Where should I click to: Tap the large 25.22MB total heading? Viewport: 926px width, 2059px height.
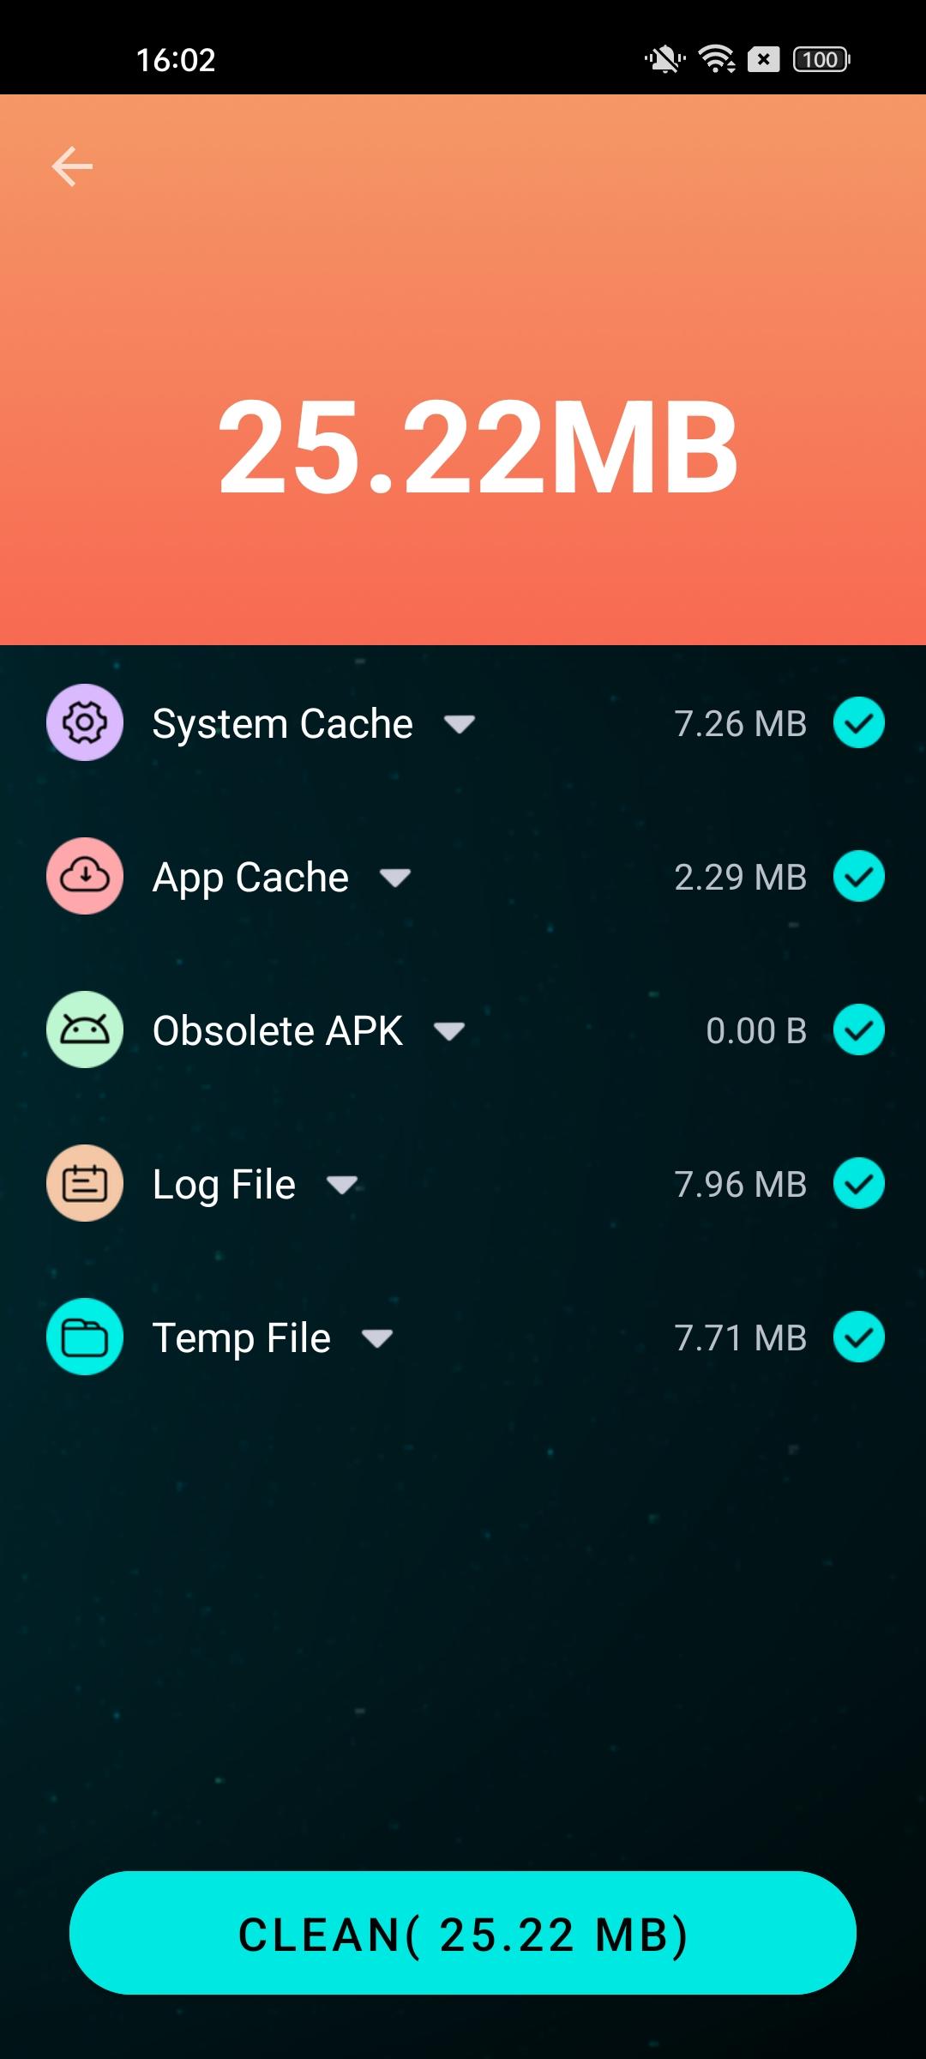(x=478, y=447)
